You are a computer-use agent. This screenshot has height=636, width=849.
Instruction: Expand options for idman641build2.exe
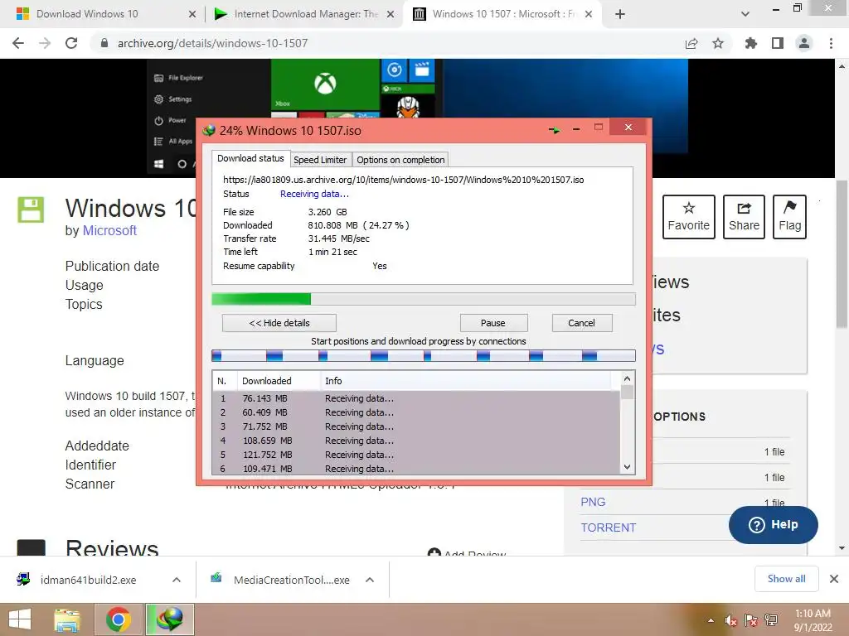(177, 580)
